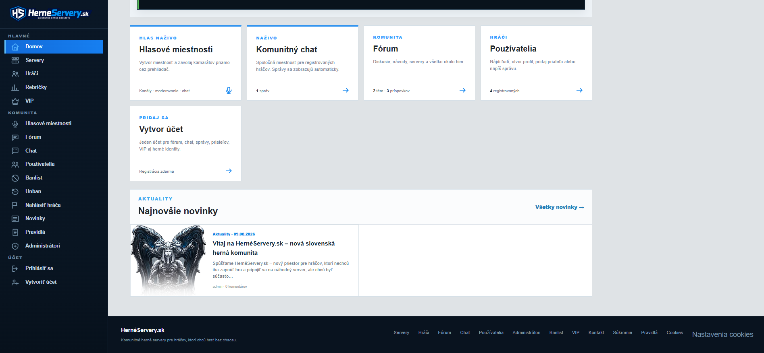Click the Prihlásiť sa login arrow icon
The width and height of the screenshot is (764, 353).
tap(15, 268)
